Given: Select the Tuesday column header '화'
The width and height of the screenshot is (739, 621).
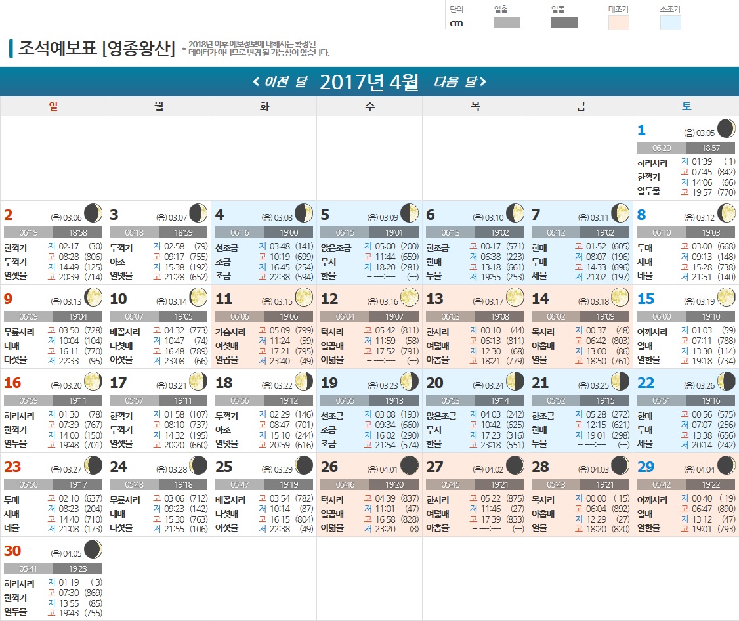Looking at the screenshot, I should point(264,106).
